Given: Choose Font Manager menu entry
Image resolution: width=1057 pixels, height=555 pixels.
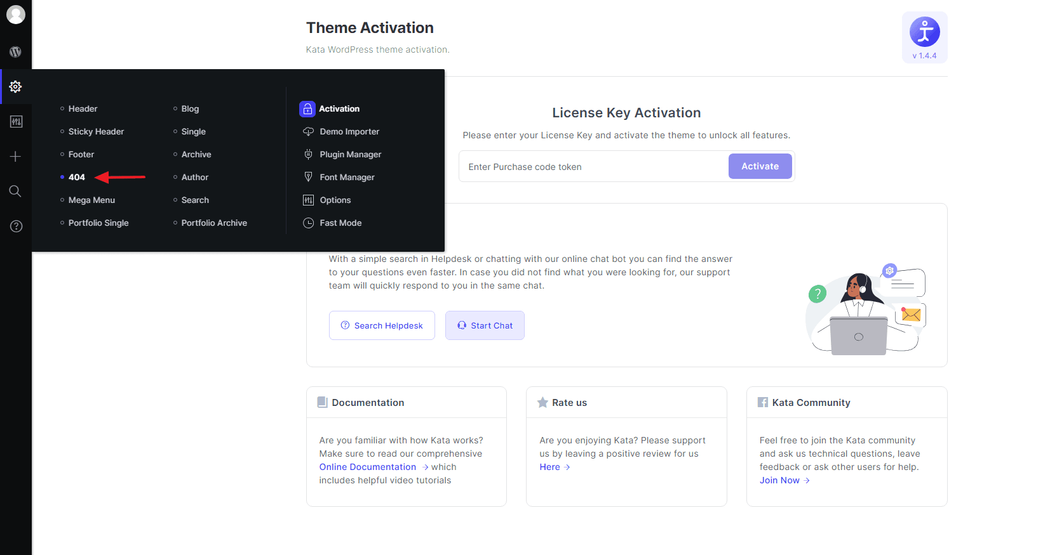Looking at the screenshot, I should click(347, 178).
